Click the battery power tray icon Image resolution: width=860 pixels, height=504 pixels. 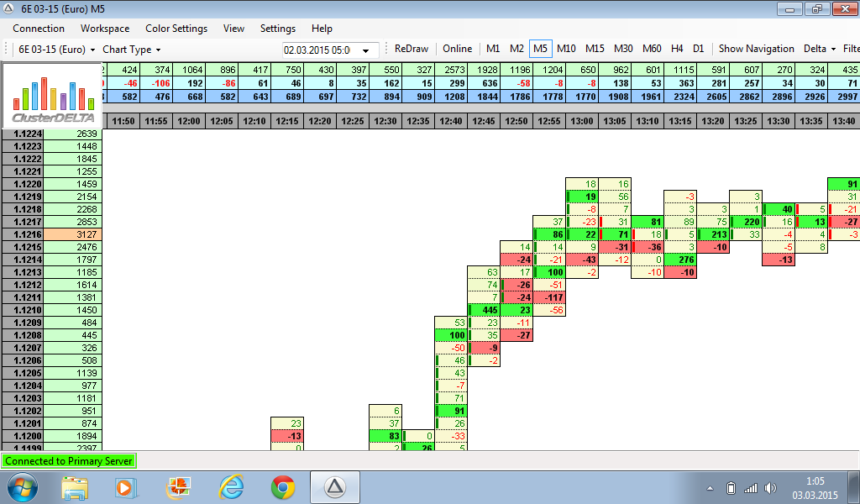(x=731, y=487)
